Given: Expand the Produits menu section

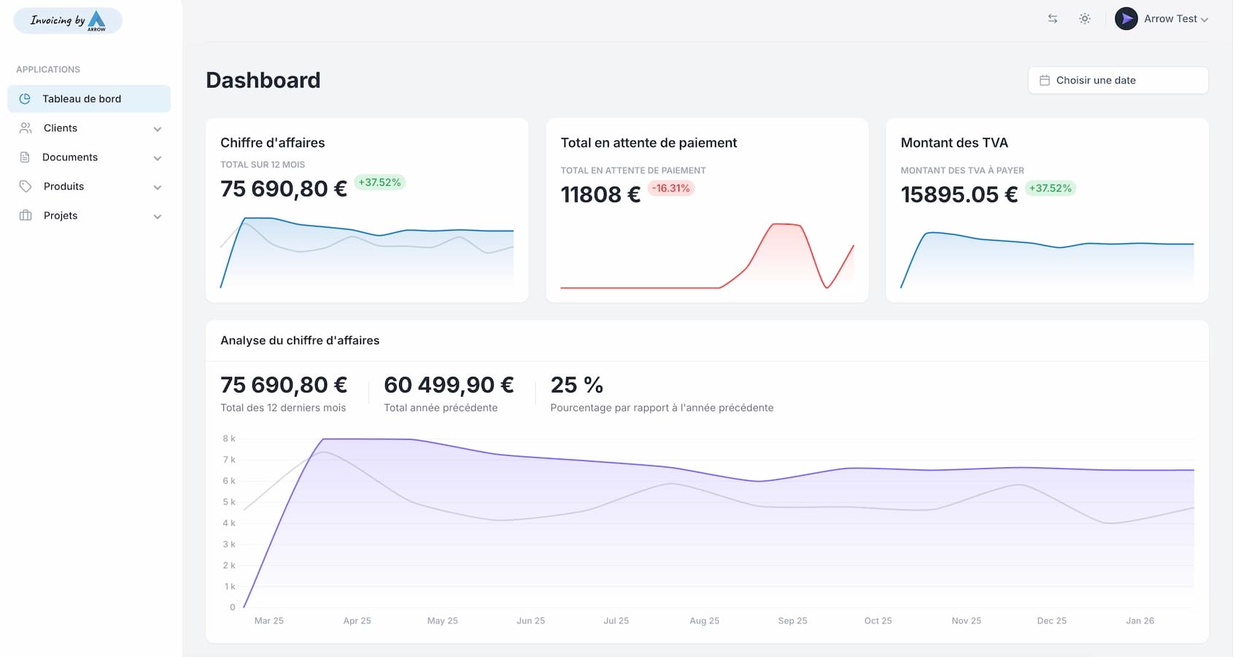Looking at the screenshot, I should point(158,187).
